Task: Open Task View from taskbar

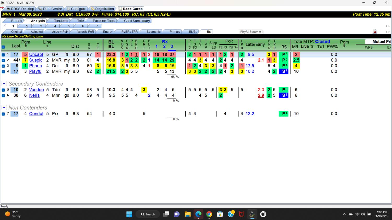Action: point(166,214)
